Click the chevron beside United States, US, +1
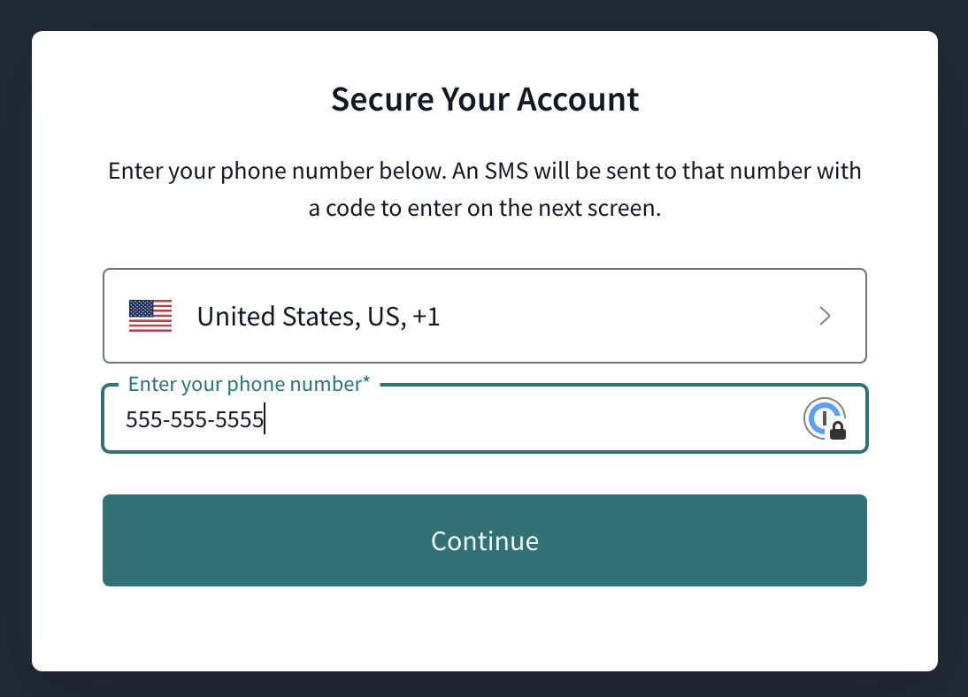 click(825, 316)
